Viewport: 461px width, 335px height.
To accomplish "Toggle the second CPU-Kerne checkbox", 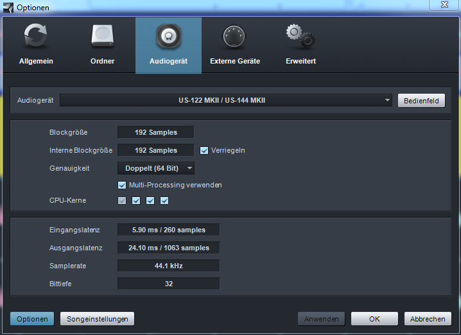I will (136, 201).
